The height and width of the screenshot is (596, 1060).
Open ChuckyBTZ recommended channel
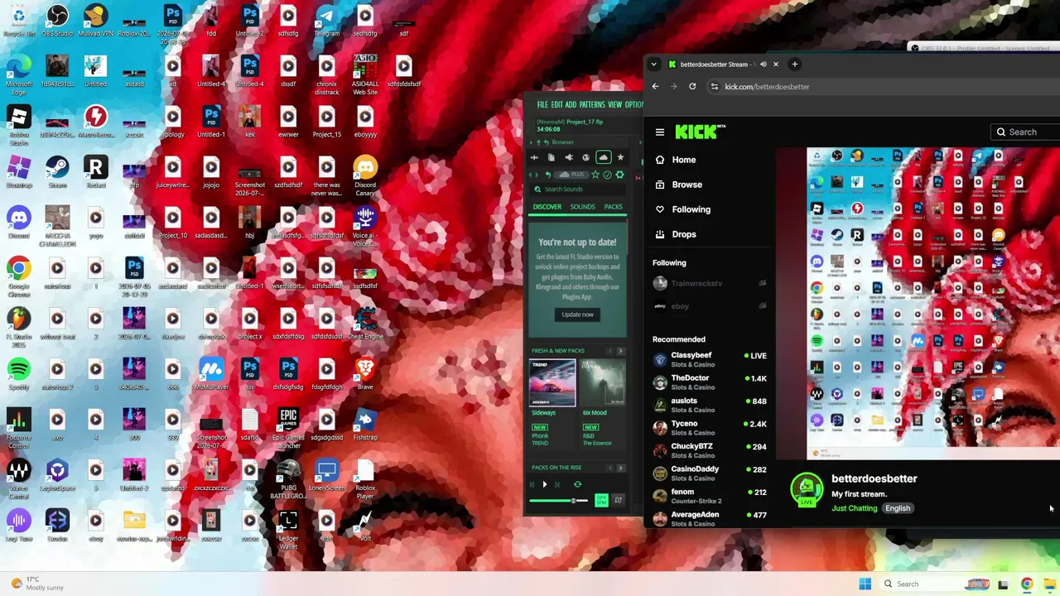pos(710,450)
